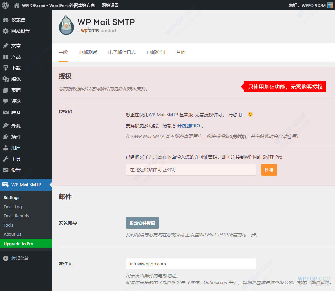Click the 联系 envelope icon

click(6, 112)
